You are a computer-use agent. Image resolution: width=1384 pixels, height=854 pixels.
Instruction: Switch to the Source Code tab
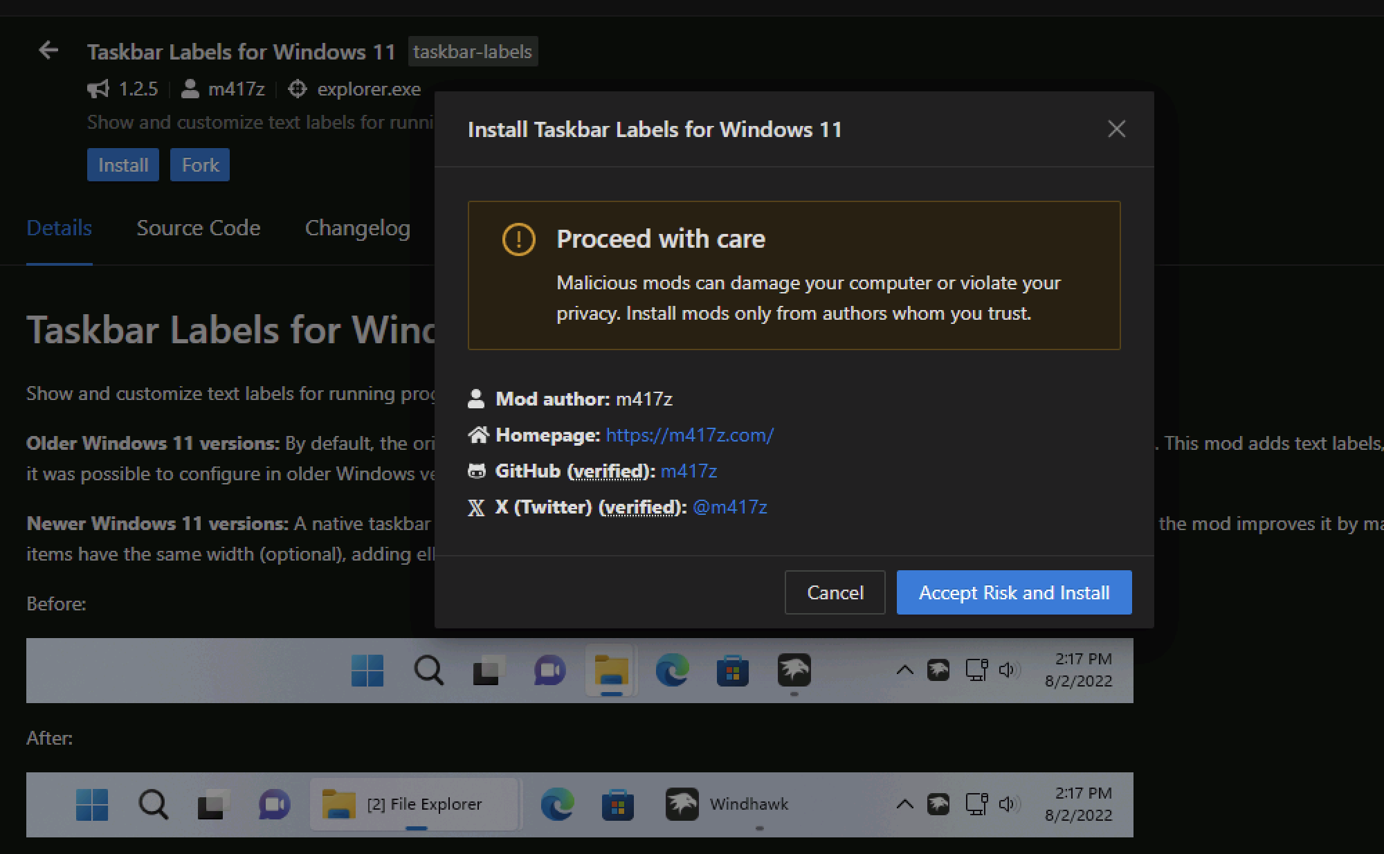point(198,227)
